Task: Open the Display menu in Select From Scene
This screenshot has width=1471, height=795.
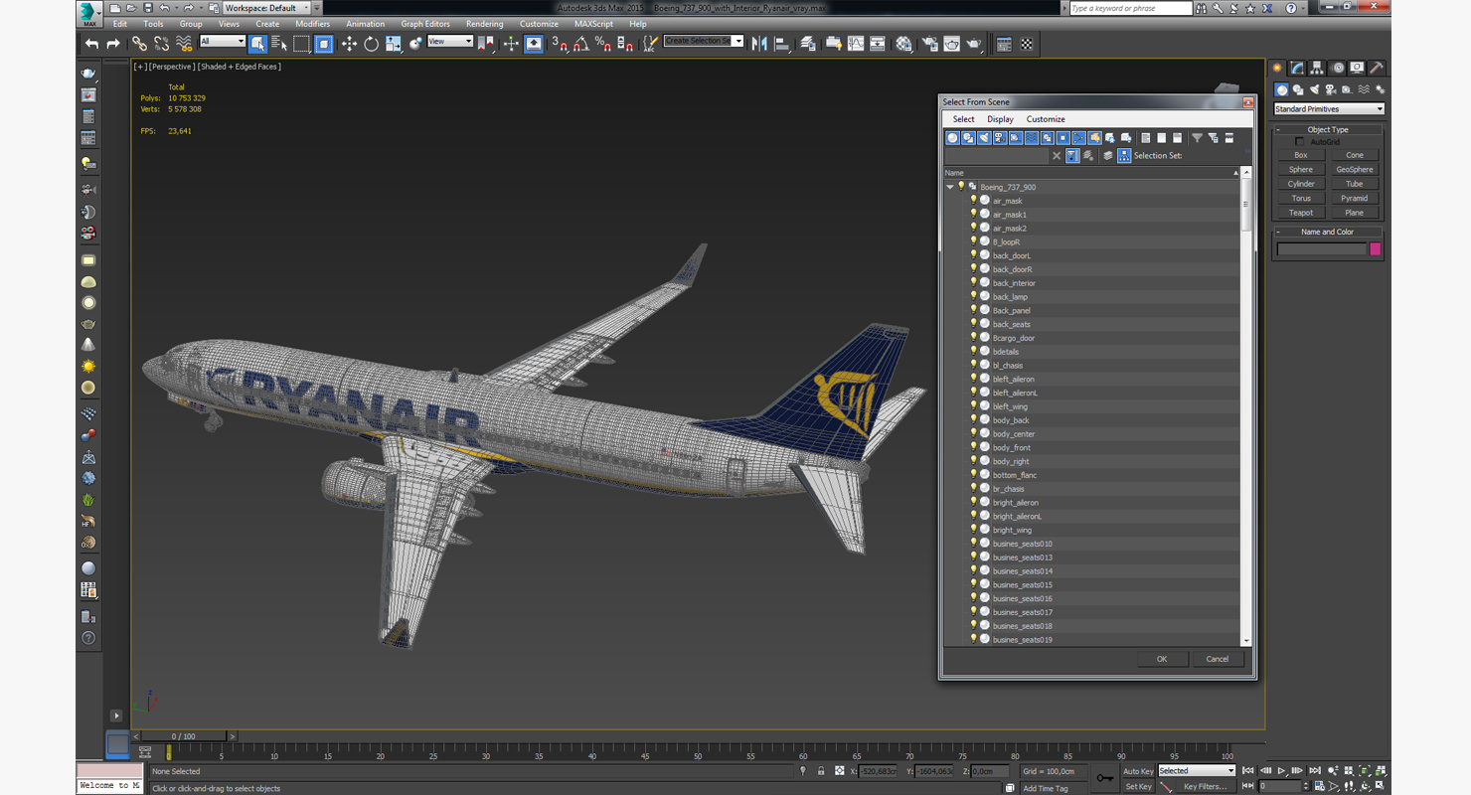Action: pos(1000,119)
